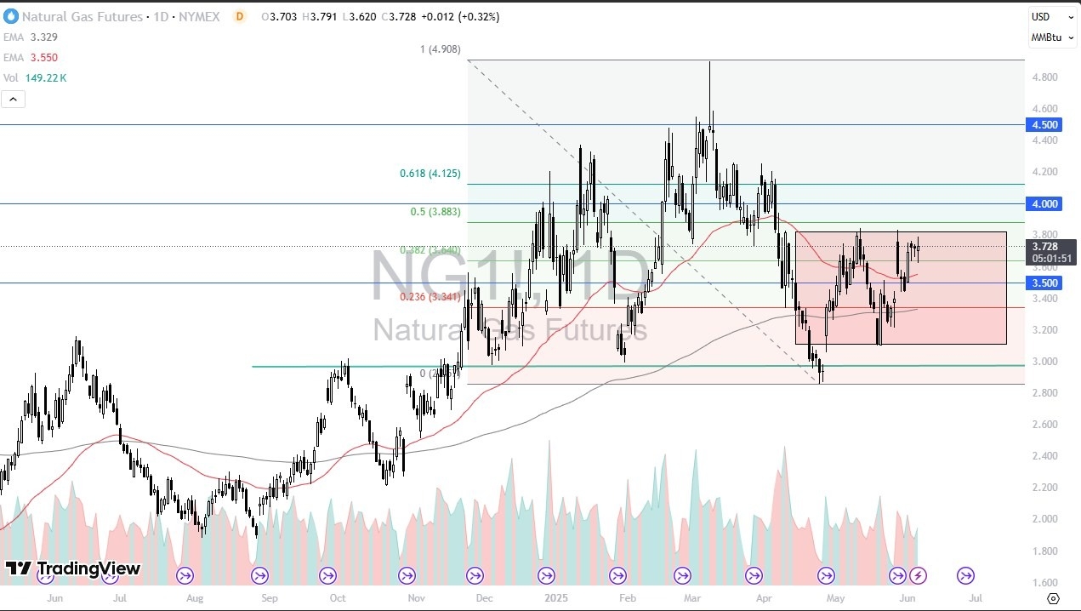Viewport: 1081px width, 611px height.
Task: Open the contract event marker near Mar
Action: pyautogui.click(x=682, y=576)
